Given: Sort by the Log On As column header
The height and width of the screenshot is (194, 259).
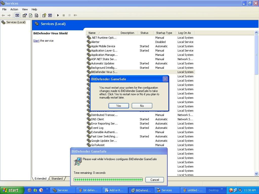Looking at the screenshot, I should tap(185, 33).
